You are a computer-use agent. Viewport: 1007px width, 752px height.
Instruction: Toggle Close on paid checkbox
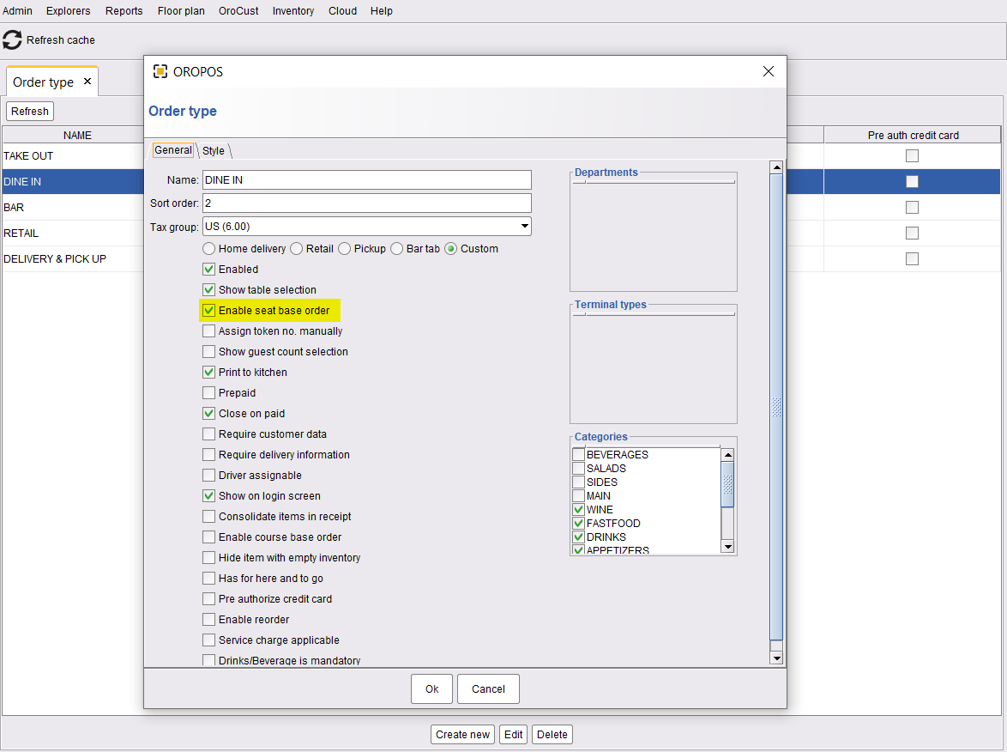[x=208, y=413]
